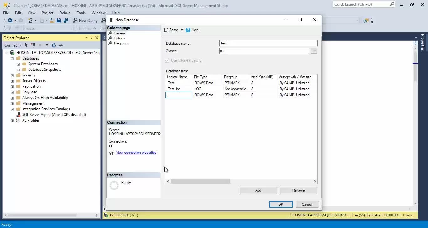Viewport: 428px width, 228px height.
Task: Select the SQL Server Agent icon
Action: (18, 115)
